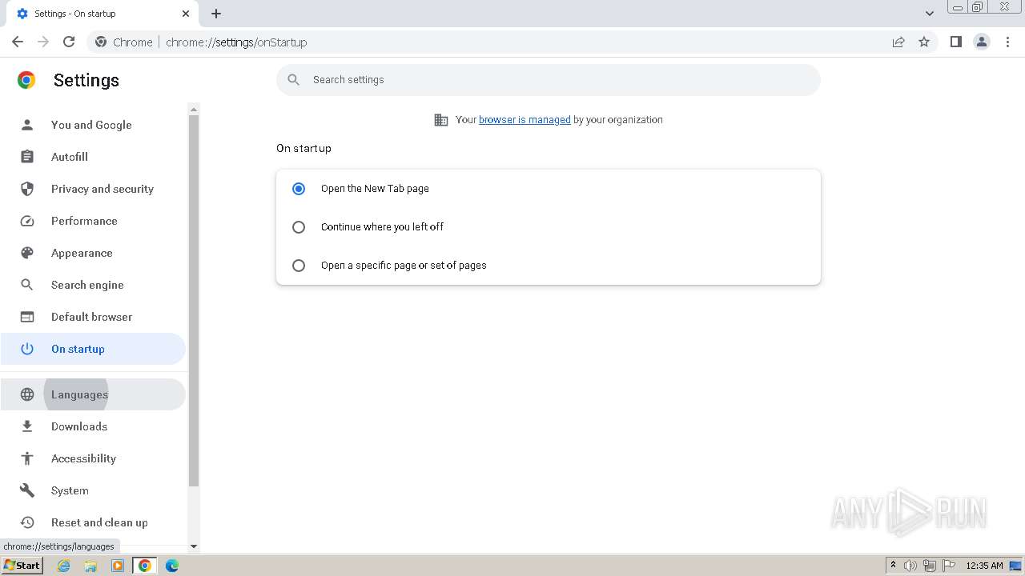Open File Explorer from taskbar
Image resolution: width=1025 pixels, height=576 pixels.
tap(90, 566)
